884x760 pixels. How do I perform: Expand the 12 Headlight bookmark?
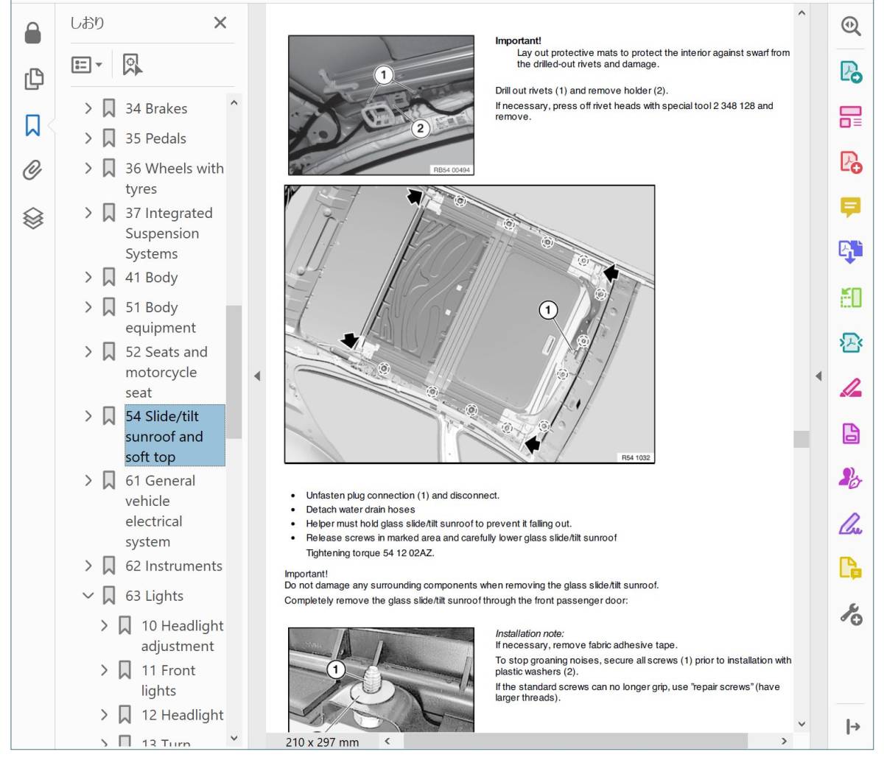click(x=105, y=715)
